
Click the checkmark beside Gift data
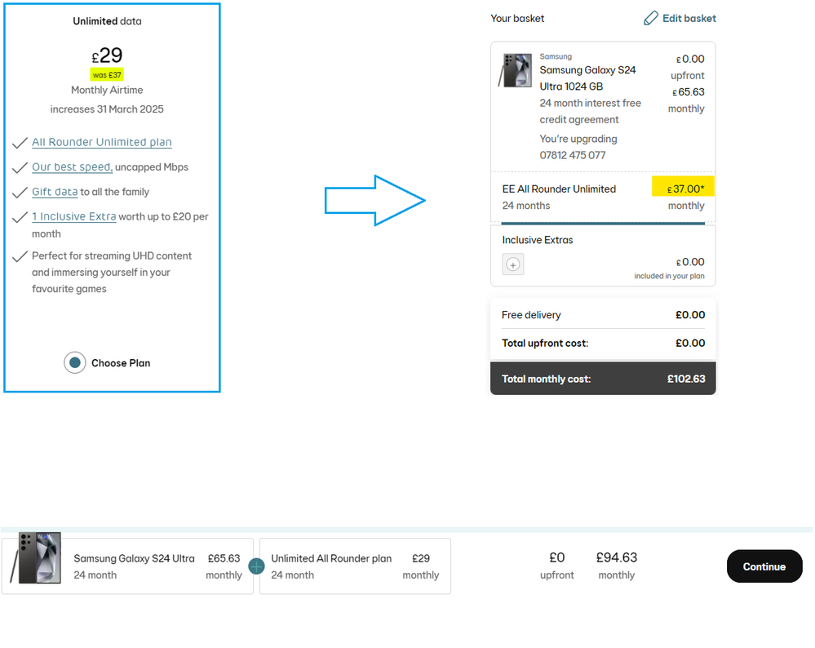pyautogui.click(x=20, y=193)
